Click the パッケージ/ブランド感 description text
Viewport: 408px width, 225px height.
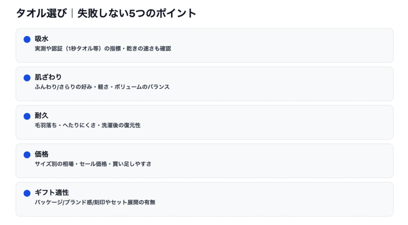pos(95,202)
